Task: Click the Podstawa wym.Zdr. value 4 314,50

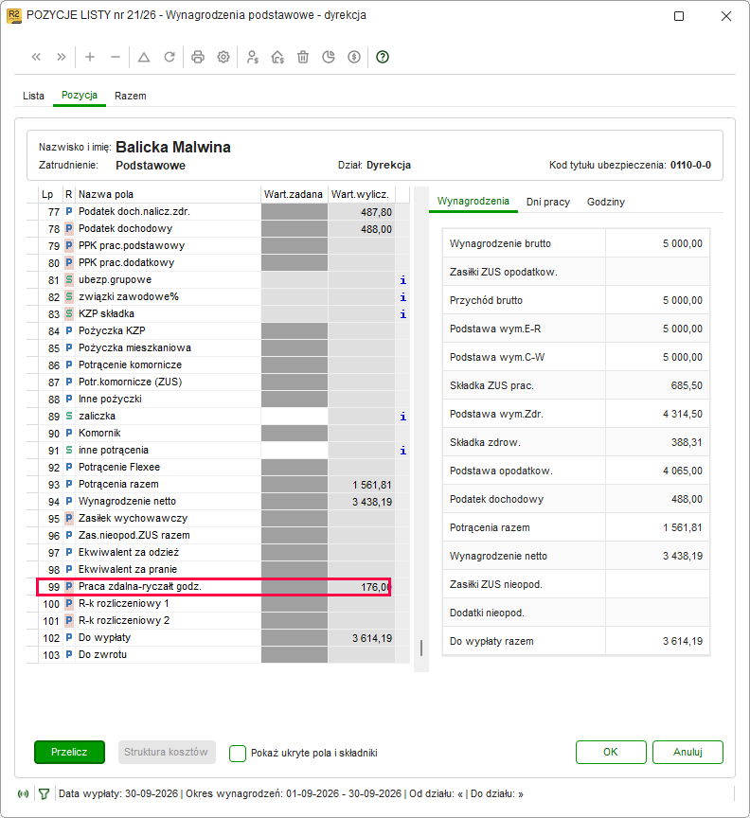Action: coord(683,415)
